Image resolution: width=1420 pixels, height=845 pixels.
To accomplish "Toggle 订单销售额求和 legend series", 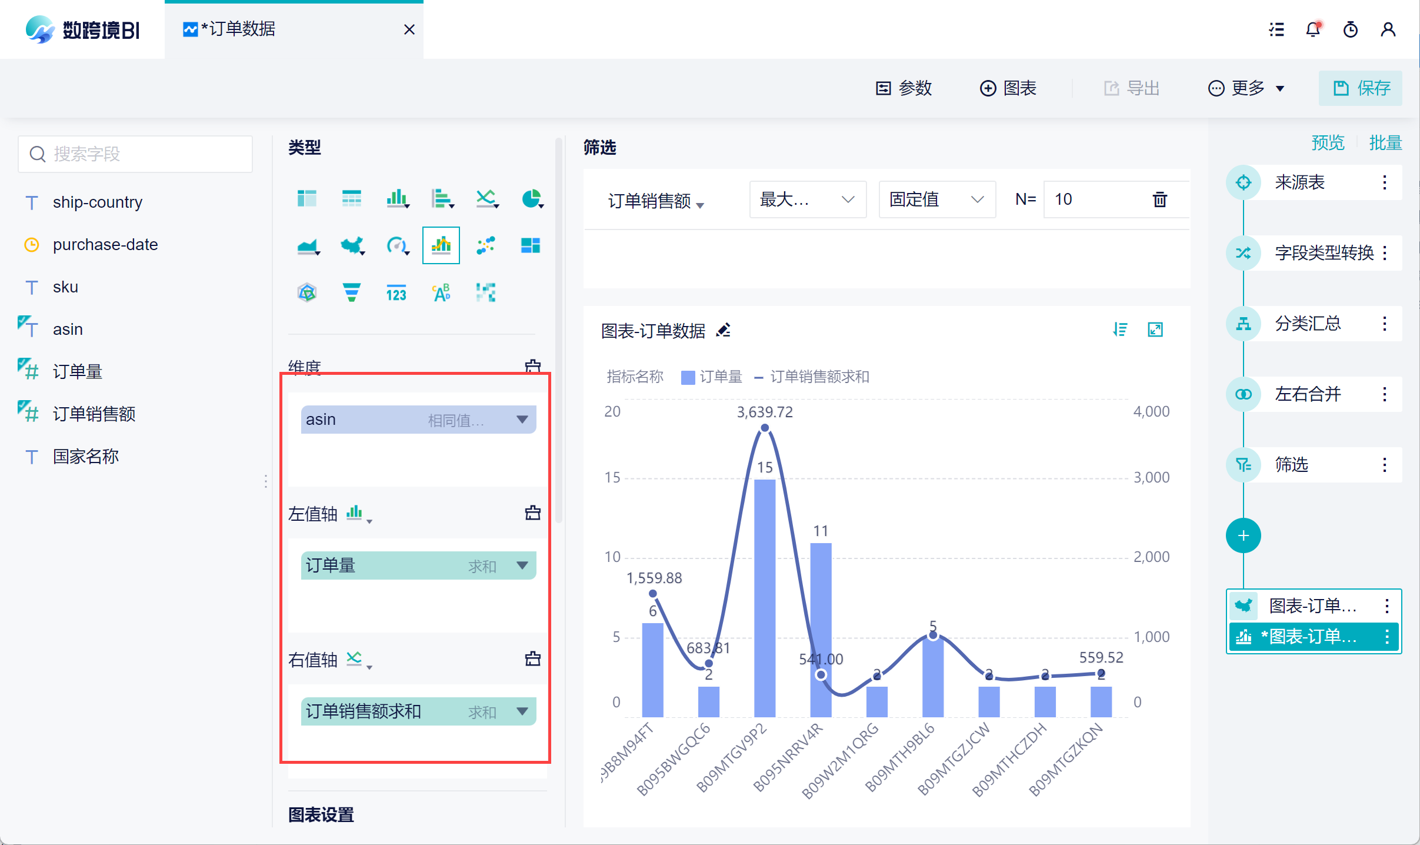I will point(812,377).
